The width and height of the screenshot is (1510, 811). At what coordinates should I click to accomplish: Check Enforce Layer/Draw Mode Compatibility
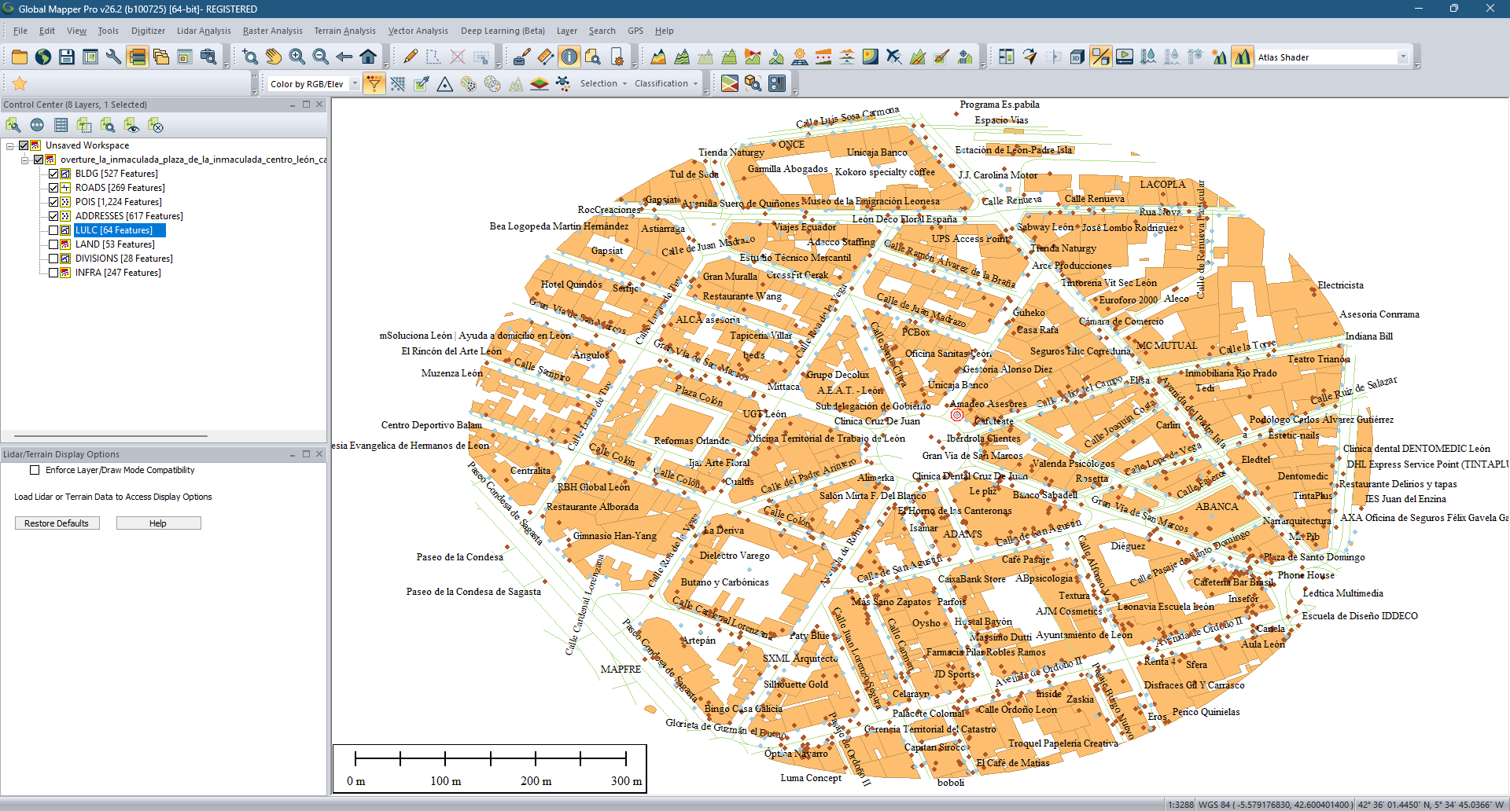click(35, 470)
